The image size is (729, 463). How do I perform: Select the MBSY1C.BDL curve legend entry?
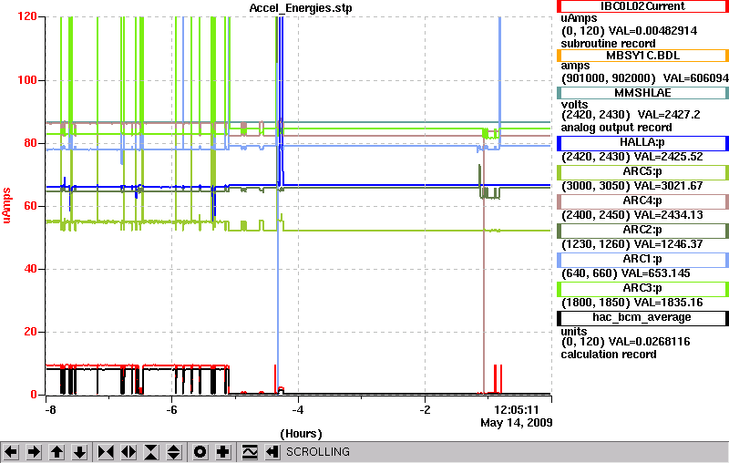coord(642,56)
